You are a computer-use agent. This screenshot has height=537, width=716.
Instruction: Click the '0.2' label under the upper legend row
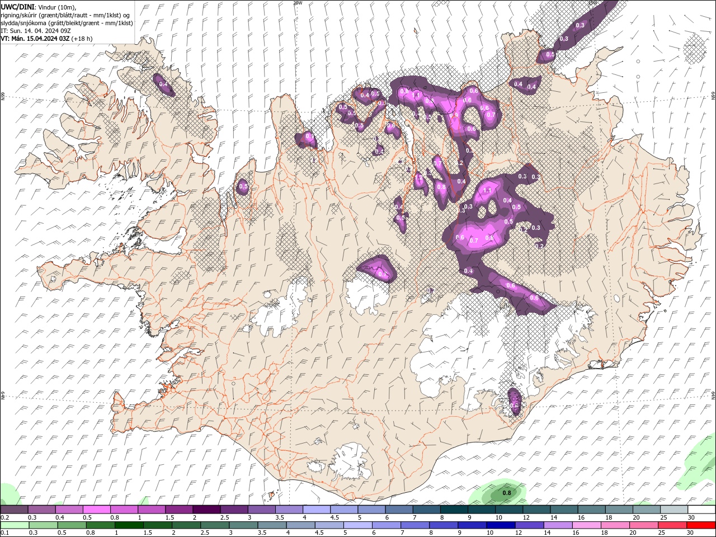[x=4, y=517]
